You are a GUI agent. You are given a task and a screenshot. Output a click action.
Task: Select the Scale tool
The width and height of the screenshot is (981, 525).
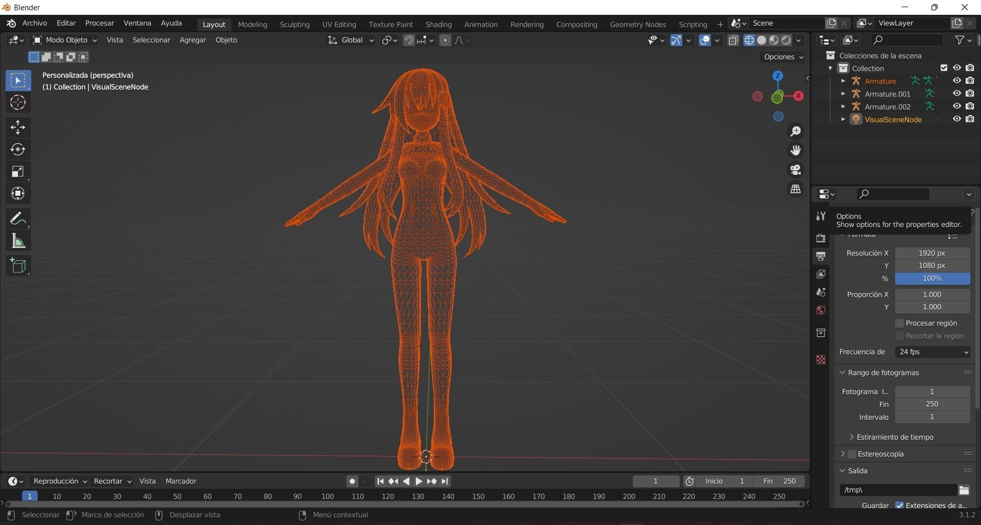[x=18, y=171]
